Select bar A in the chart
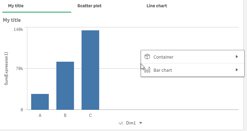The height and width of the screenshot is (131, 247). click(40, 102)
